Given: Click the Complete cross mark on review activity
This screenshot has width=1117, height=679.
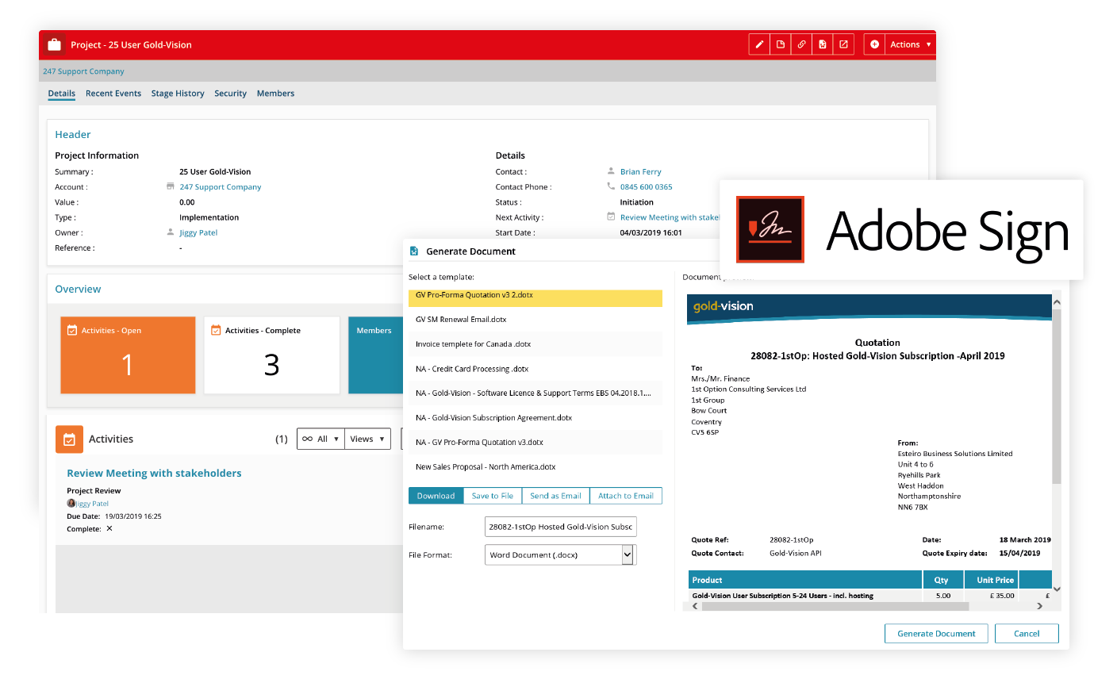Looking at the screenshot, I should tap(109, 528).
